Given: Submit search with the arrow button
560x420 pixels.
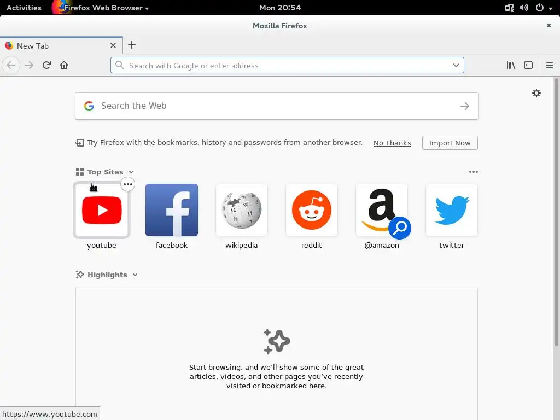Looking at the screenshot, I should (465, 106).
